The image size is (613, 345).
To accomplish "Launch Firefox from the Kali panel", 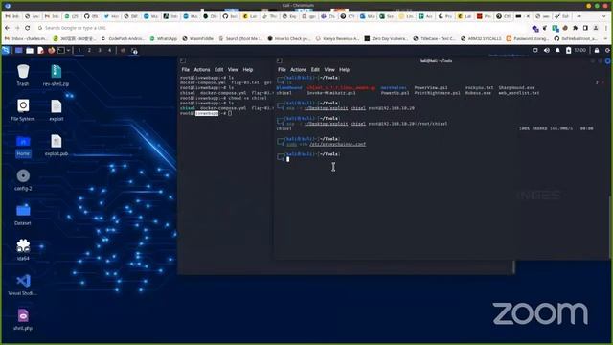I will click(x=51, y=50).
